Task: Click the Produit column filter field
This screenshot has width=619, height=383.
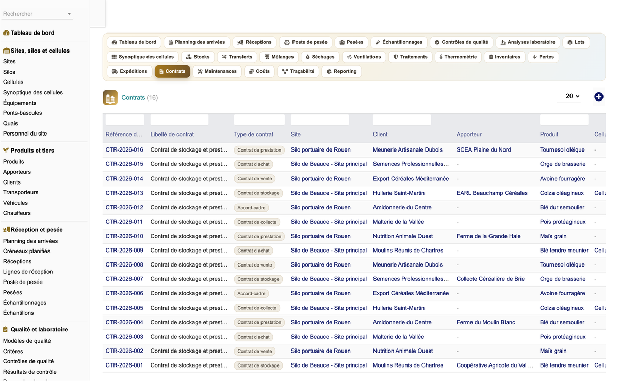Action: [x=564, y=120]
